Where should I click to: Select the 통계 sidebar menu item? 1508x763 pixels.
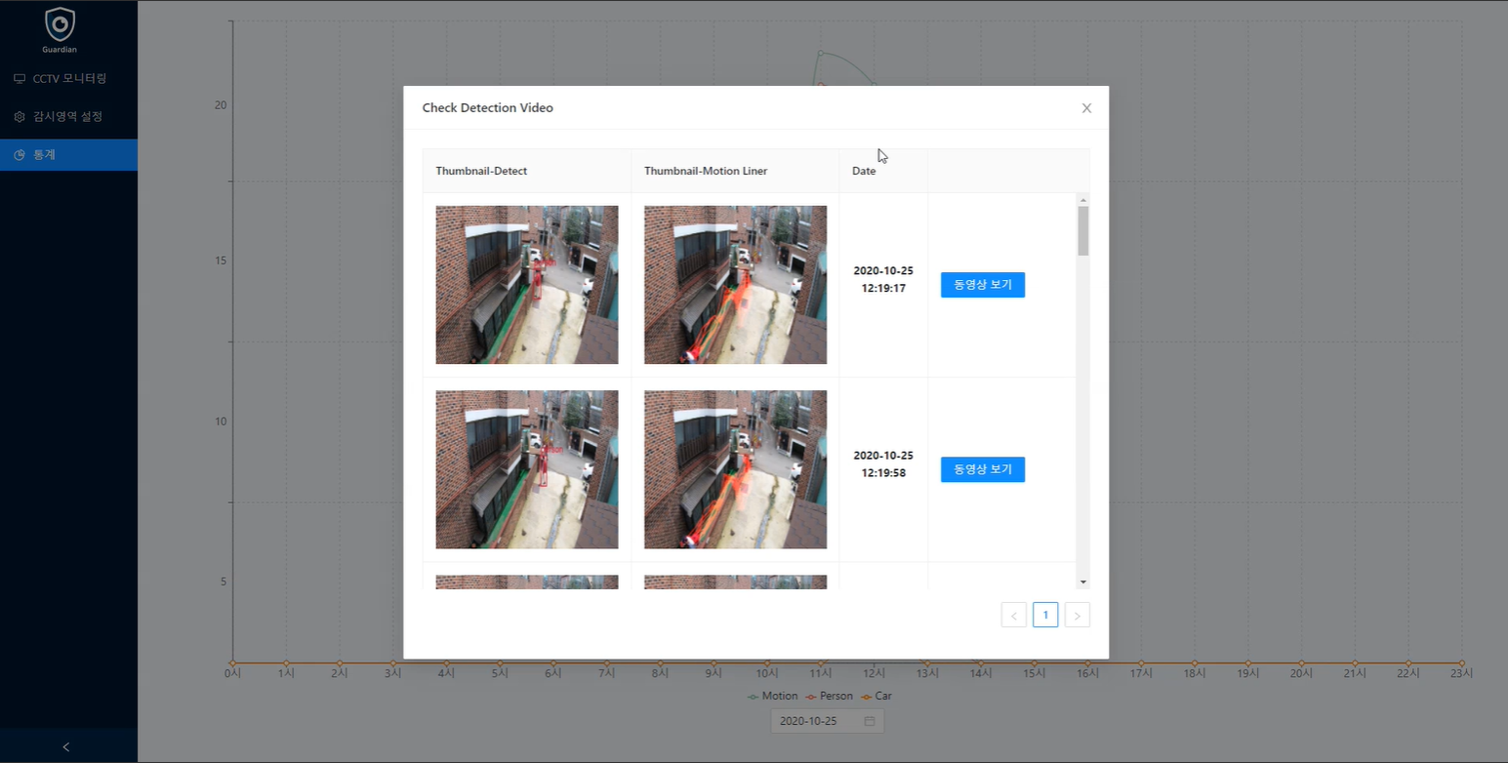point(68,154)
